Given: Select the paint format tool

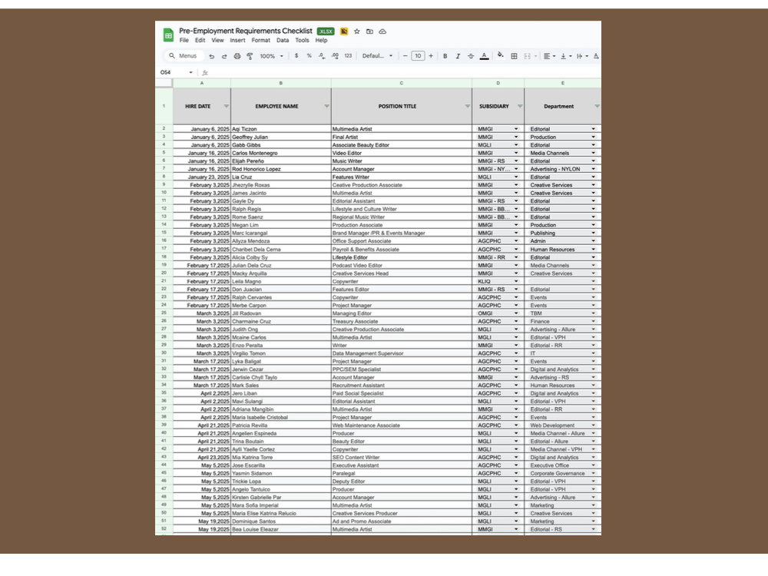Looking at the screenshot, I should point(250,56).
